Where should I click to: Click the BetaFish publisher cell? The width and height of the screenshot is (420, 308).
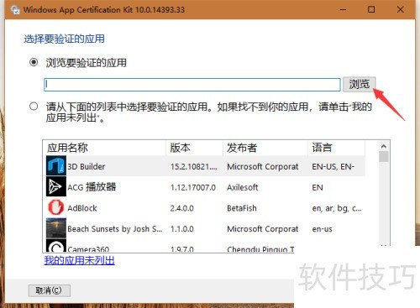coord(242,208)
